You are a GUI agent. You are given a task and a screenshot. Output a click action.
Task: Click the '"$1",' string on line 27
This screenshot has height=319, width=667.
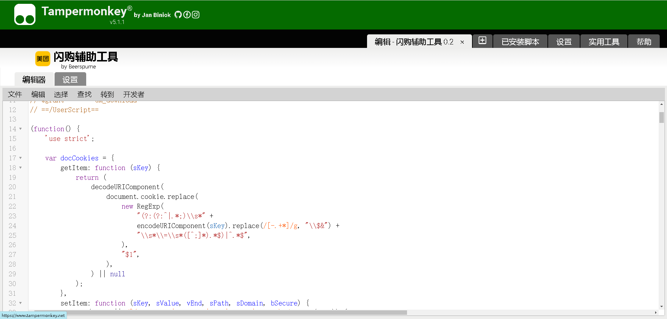click(x=130, y=254)
